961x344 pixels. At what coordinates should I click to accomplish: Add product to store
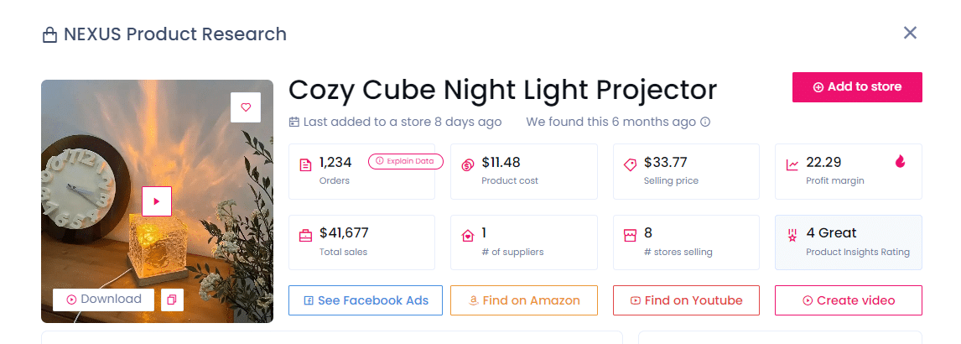(857, 87)
